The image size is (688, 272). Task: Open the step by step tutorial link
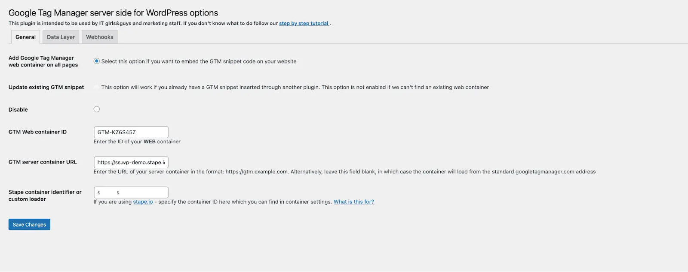tap(304, 23)
